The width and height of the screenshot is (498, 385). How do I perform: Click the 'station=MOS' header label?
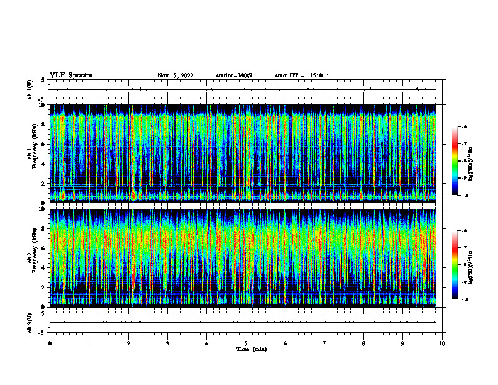pos(234,75)
